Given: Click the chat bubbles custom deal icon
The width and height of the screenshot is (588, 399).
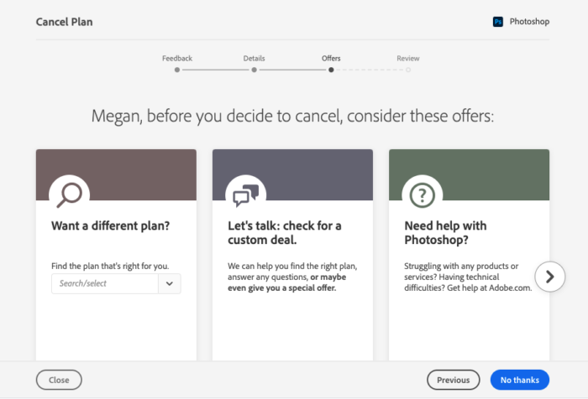Looking at the screenshot, I should 246,195.
